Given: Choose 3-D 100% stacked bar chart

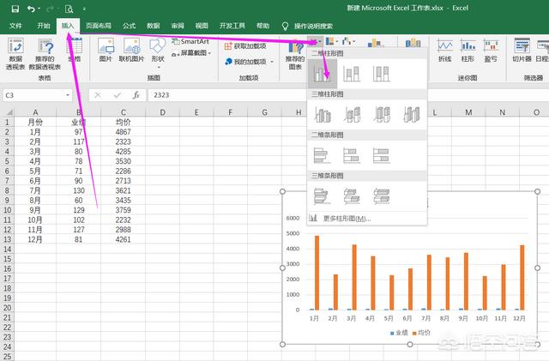Looking at the screenshot, I should 381,196.
